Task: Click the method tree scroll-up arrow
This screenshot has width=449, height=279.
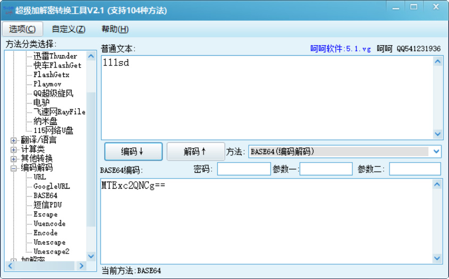Action: tap(91, 56)
